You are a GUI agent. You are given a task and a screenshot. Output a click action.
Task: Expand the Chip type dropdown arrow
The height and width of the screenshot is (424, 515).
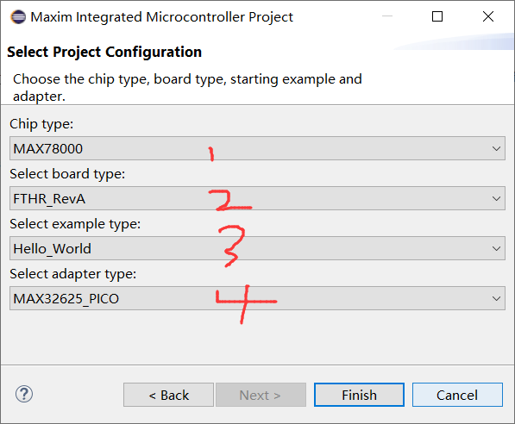pos(496,149)
